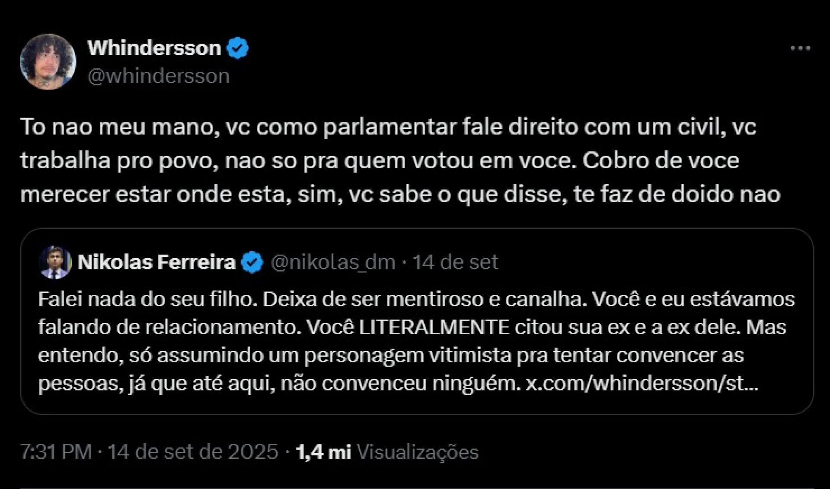
Task: Open the @whindersson handle
Action: coord(159,76)
